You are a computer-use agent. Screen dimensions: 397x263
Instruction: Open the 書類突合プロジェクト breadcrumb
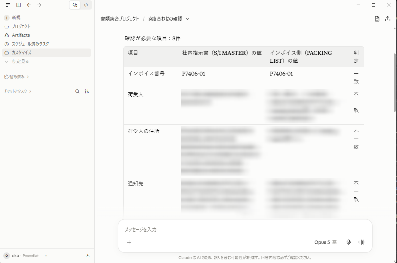pyautogui.click(x=120, y=19)
